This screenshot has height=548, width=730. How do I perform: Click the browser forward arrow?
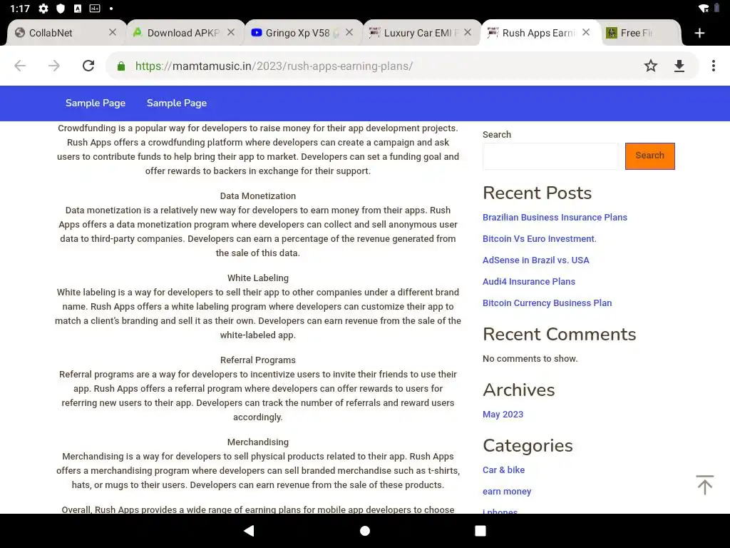click(x=54, y=66)
